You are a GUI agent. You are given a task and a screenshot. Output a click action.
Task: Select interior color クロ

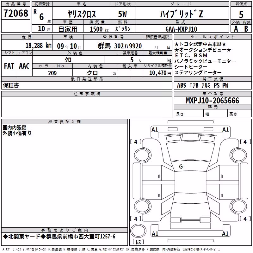click(92, 73)
